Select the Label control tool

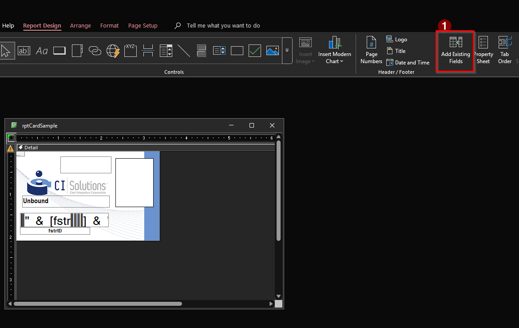click(42, 51)
